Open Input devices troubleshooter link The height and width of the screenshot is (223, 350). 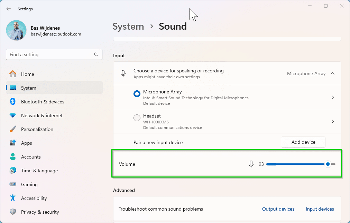tap(320, 209)
